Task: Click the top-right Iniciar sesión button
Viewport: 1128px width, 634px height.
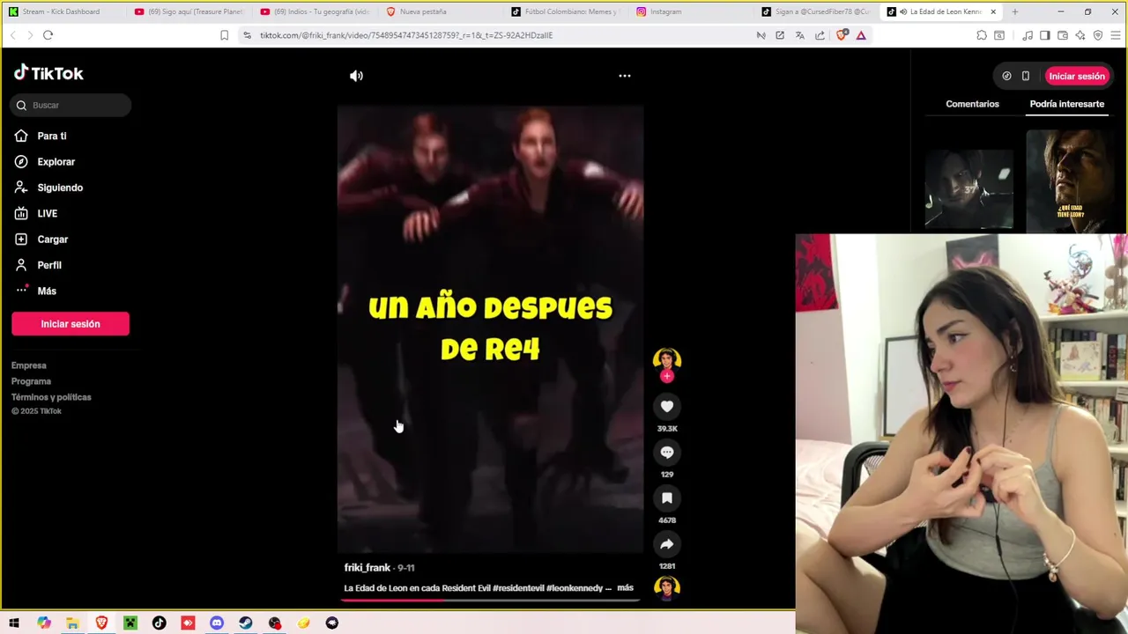Action: tap(1076, 76)
